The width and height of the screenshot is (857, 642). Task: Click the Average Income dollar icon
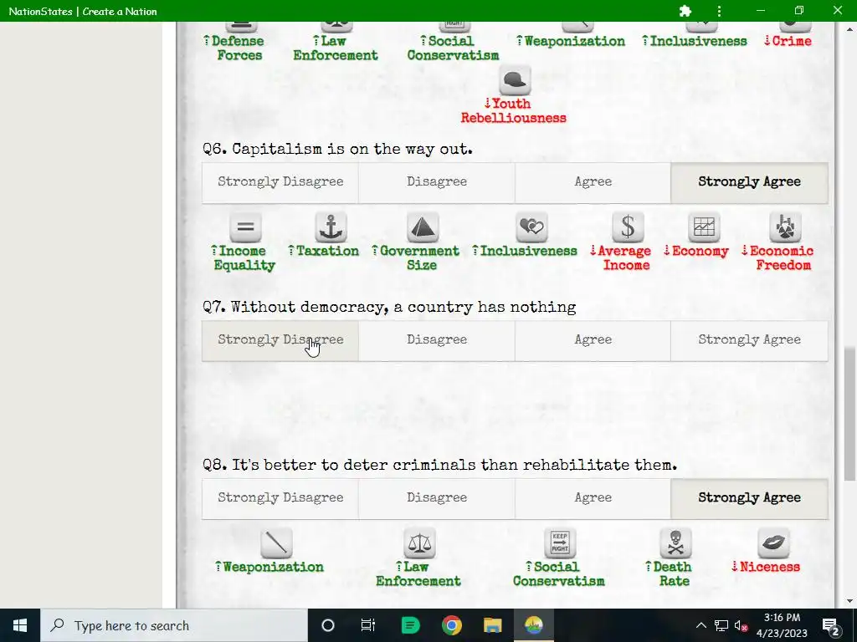(x=628, y=227)
